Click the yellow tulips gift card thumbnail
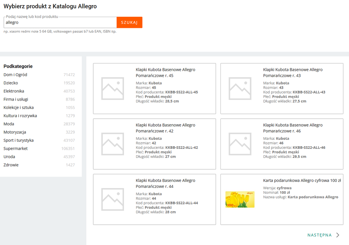This screenshot has height=245, width=349. (x=240, y=199)
